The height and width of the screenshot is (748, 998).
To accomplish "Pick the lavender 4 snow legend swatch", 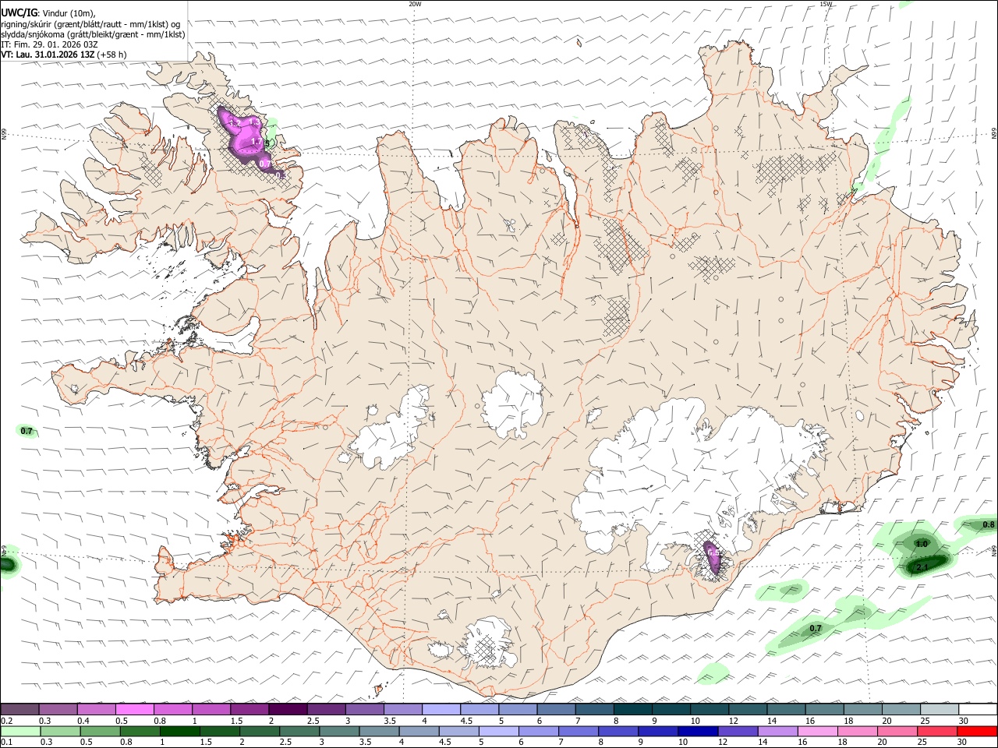I will point(441,710).
